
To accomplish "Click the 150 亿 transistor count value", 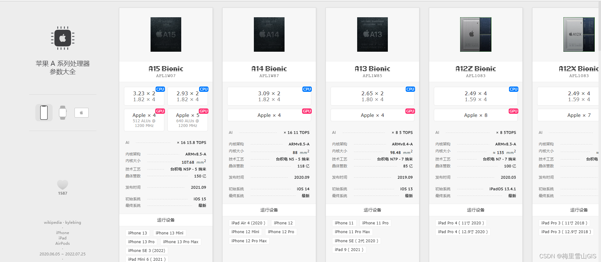I will pos(200,176).
